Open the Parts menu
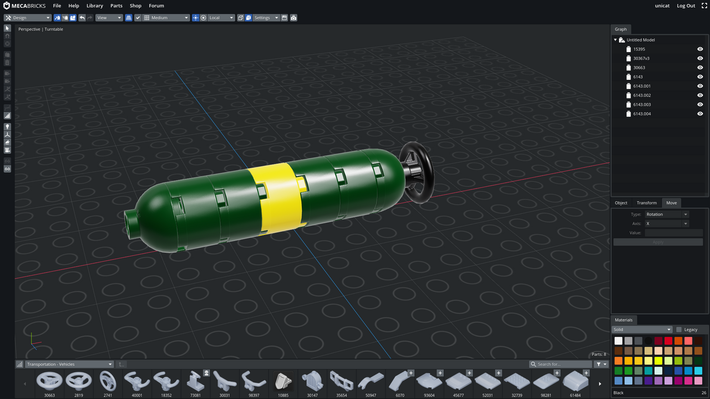 click(x=116, y=6)
